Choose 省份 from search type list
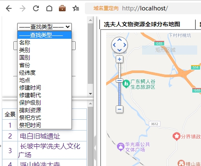This screenshot has width=201, height=166. point(44,65)
